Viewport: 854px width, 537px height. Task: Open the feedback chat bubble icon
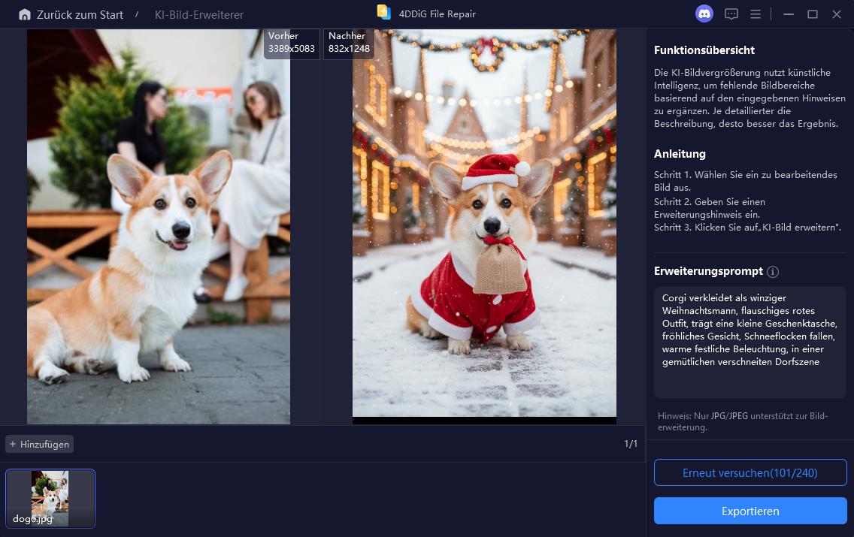731,14
